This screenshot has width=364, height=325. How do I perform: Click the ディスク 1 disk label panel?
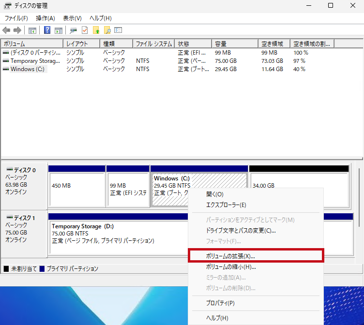point(24,234)
